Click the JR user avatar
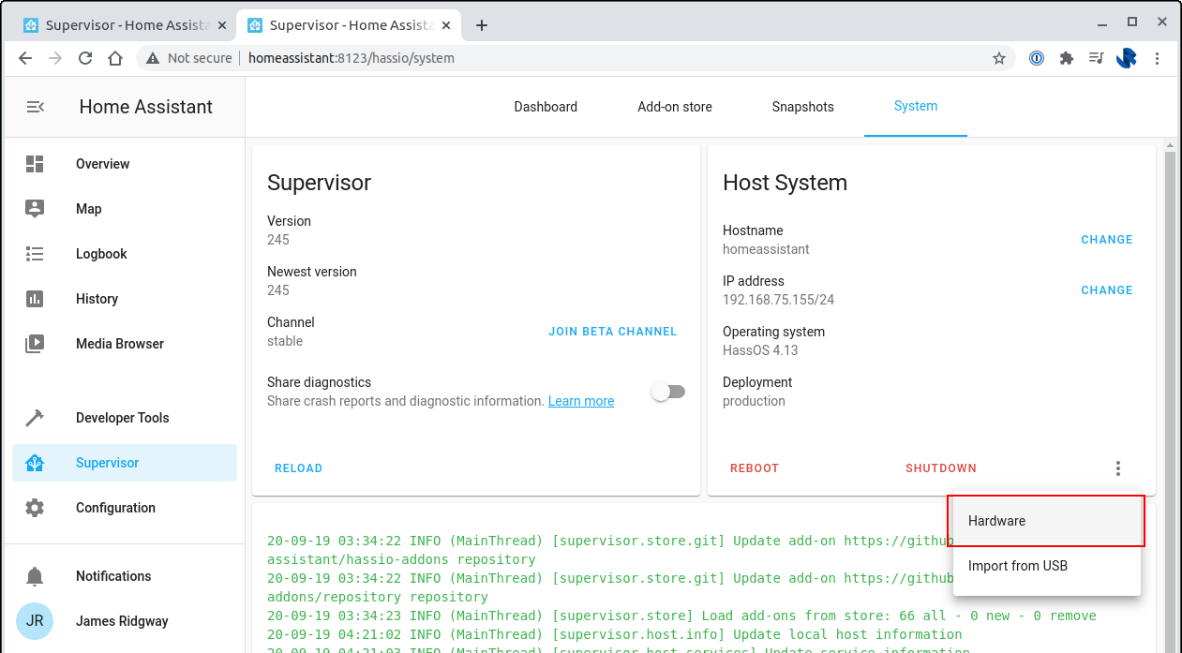This screenshot has width=1182, height=653. pyautogui.click(x=35, y=621)
